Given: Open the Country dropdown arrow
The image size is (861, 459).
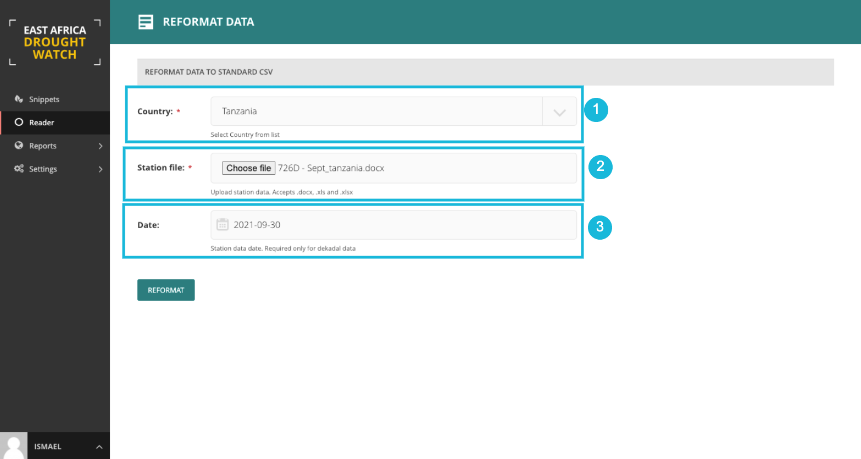Looking at the screenshot, I should (559, 112).
